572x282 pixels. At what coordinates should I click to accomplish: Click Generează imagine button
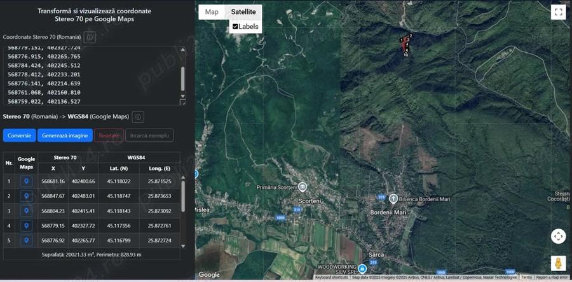tap(65, 136)
